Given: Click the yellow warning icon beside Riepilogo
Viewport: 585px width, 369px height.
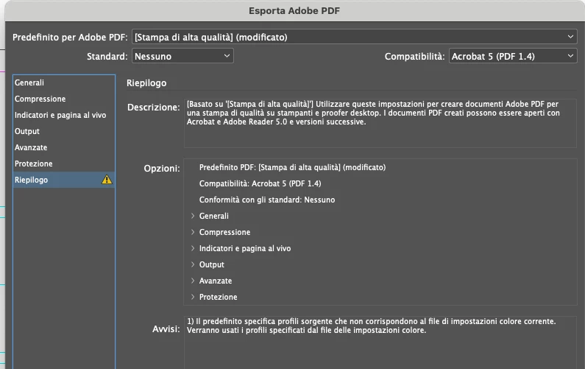Looking at the screenshot, I should [x=107, y=180].
